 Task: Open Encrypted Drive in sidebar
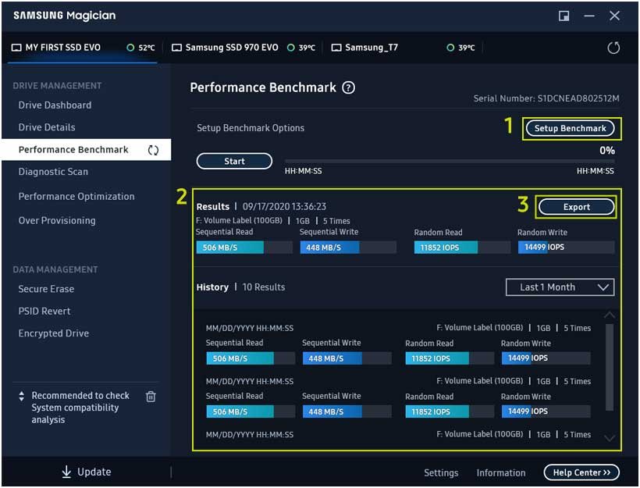click(54, 333)
